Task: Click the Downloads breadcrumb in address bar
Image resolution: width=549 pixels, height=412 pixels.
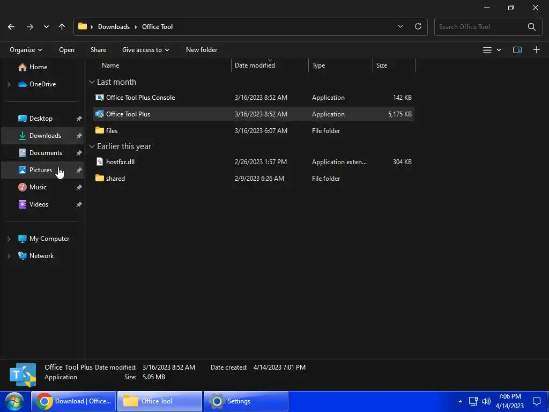Action: click(x=114, y=27)
